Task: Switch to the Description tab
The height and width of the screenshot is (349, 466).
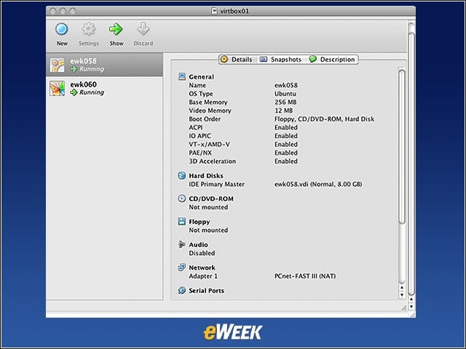Action: click(x=332, y=60)
